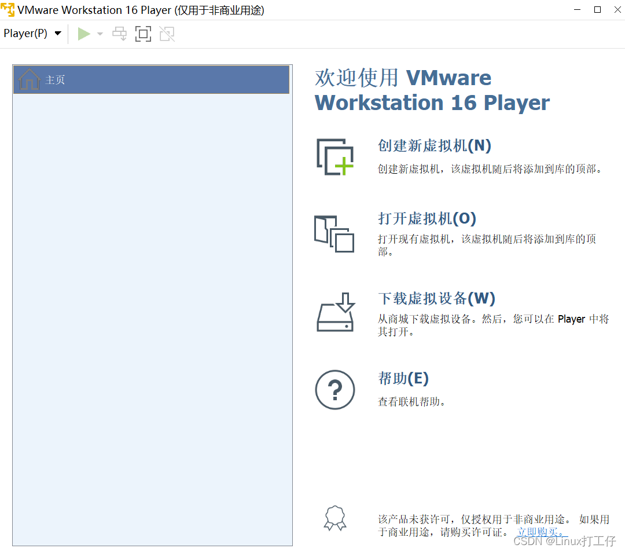Click the award ribbon icon near license notice
Screen dimensions: 625x552
pos(334,518)
